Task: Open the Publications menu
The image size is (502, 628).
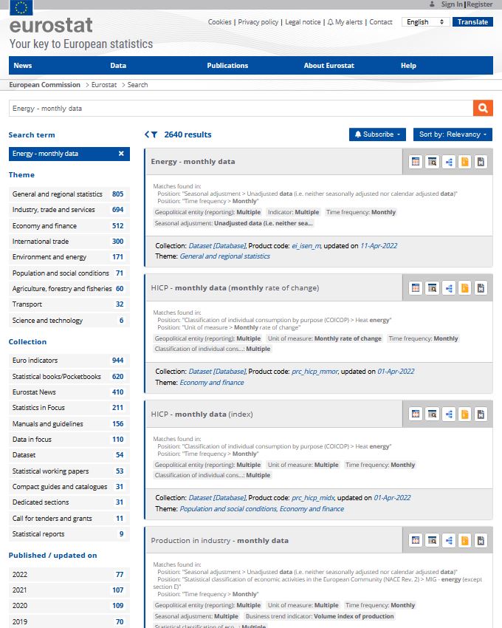Action: tap(227, 66)
